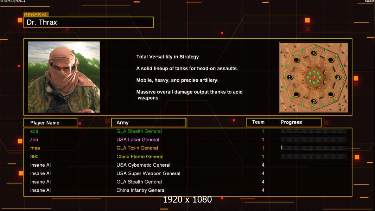
Task: Click zob's loading progress bar
Action: pyautogui.click(x=314, y=140)
